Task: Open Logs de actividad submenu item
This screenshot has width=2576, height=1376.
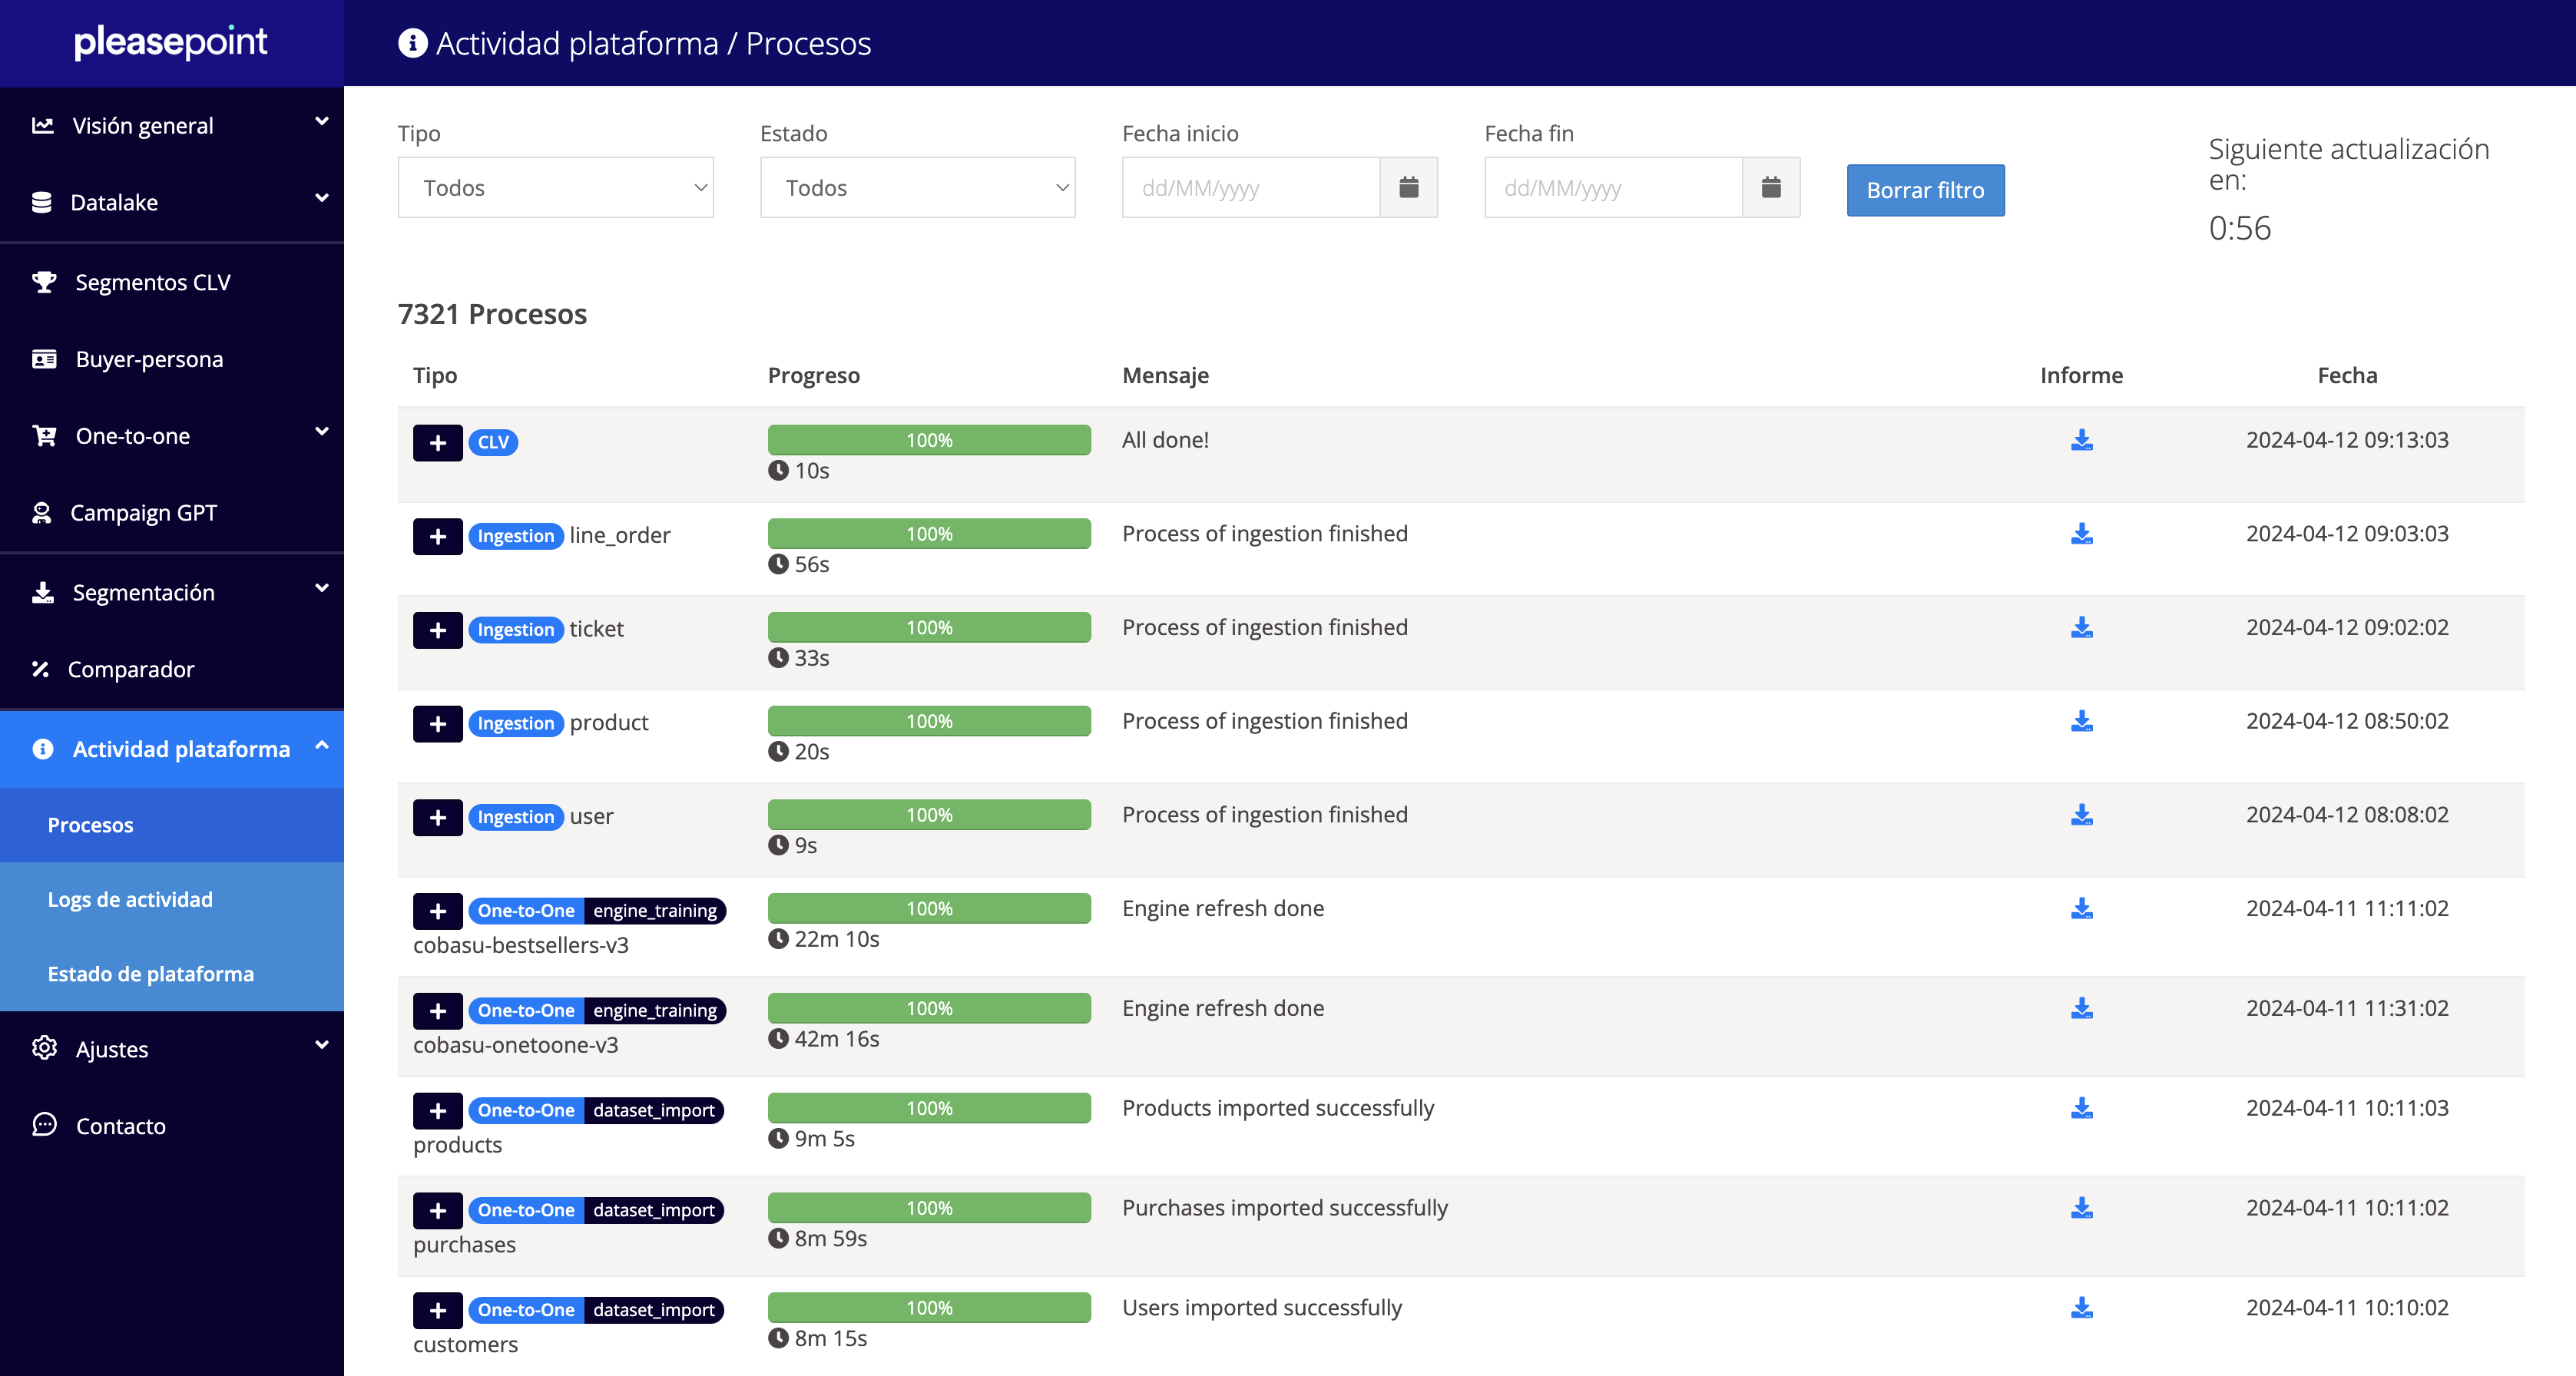Action: coord(130,899)
